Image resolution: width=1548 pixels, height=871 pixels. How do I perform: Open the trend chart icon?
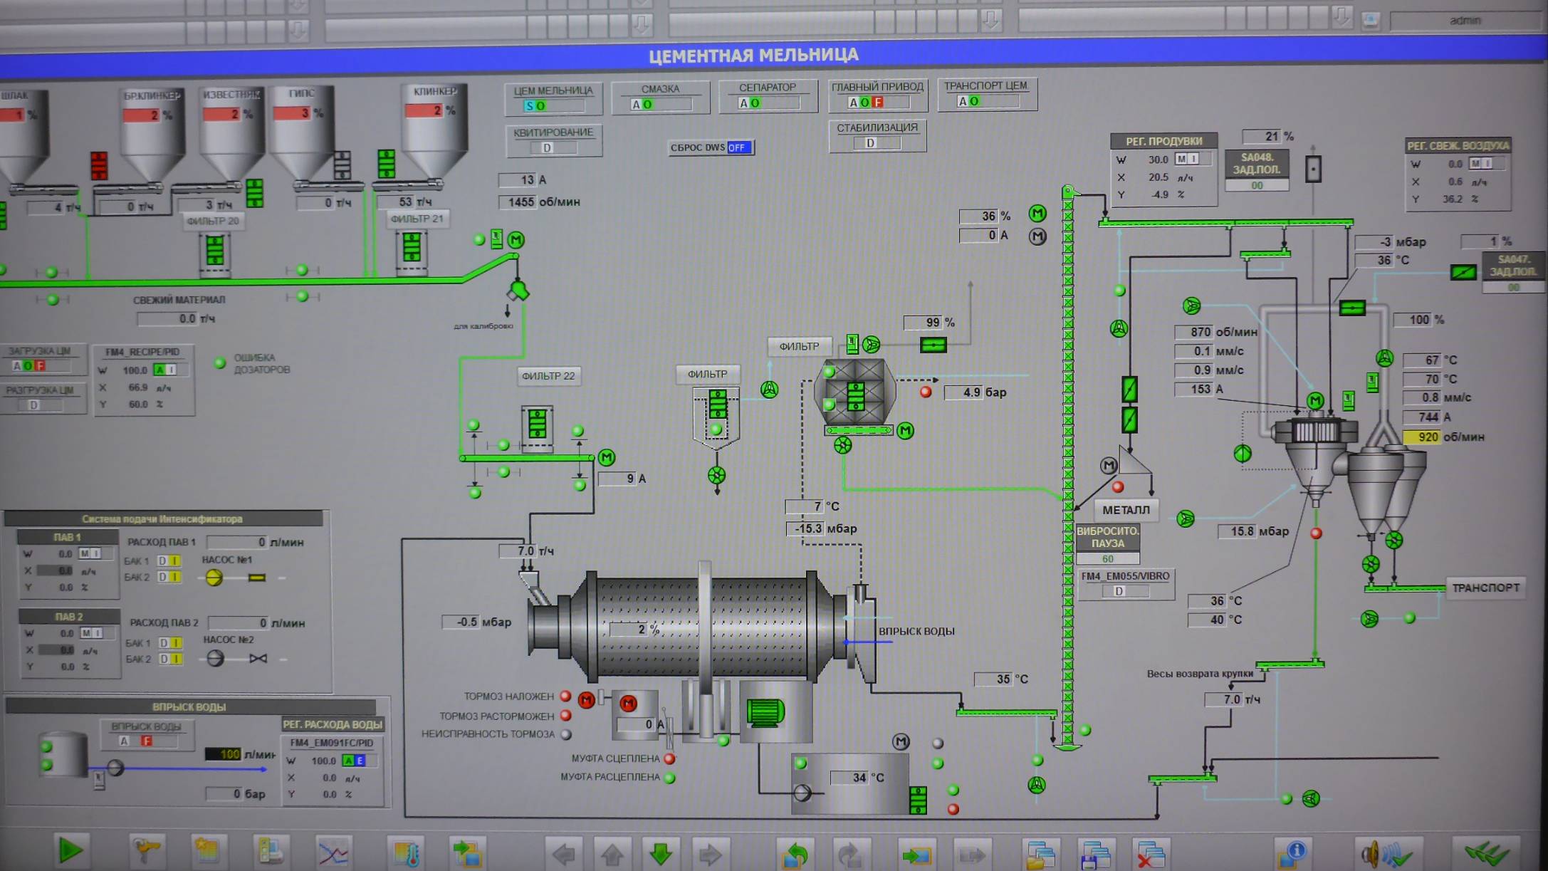click(x=333, y=852)
